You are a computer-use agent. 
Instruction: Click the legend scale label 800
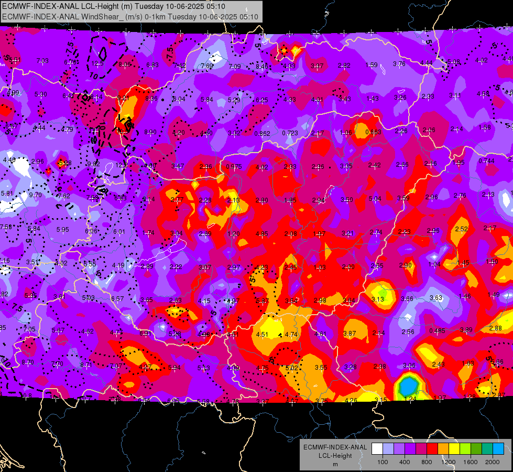click(427, 462)
